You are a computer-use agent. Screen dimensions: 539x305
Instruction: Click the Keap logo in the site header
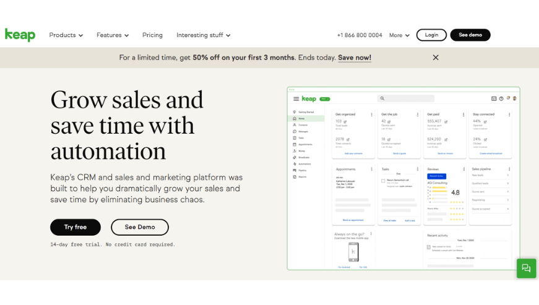tap(20, 35)
